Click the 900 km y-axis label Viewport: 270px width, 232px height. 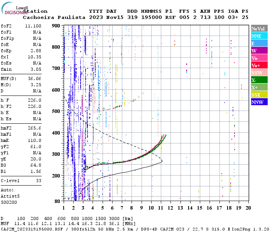coord(56,26)
